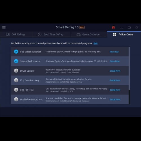Click 'One-stop solution for PDF editing' text
This screenshot has height=141, width=141.
tap(76, 89)
